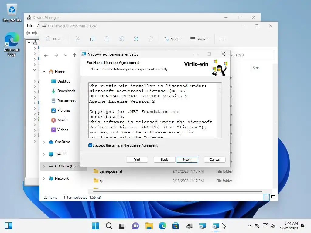Go up one folder level arrow

tap(74, 55)
